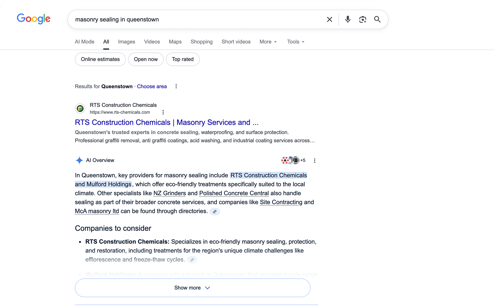Click the Choose area link
Screen dimensions: 494x306
[x=152, y=86]
